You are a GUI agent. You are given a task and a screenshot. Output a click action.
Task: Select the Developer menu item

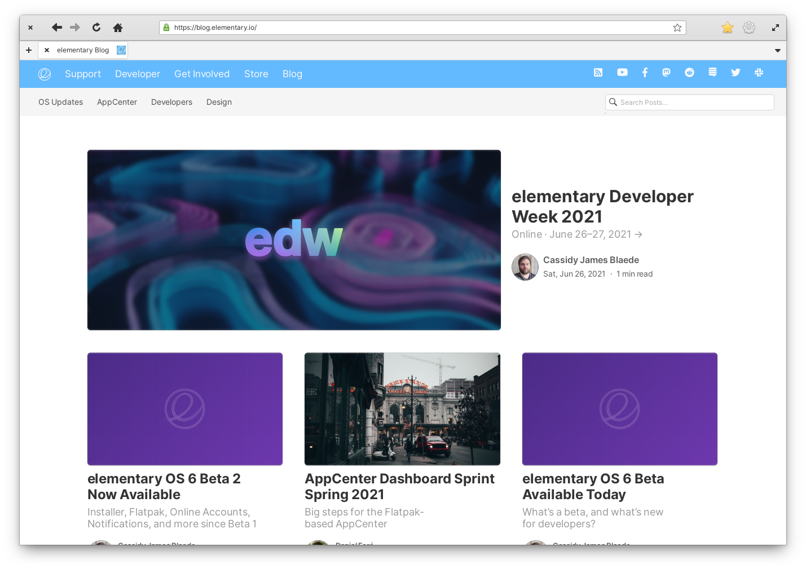[137, 74]
